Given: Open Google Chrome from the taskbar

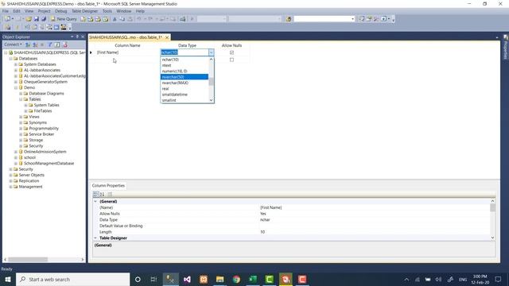Looking at the screenshot, I should tap(237, 279).
